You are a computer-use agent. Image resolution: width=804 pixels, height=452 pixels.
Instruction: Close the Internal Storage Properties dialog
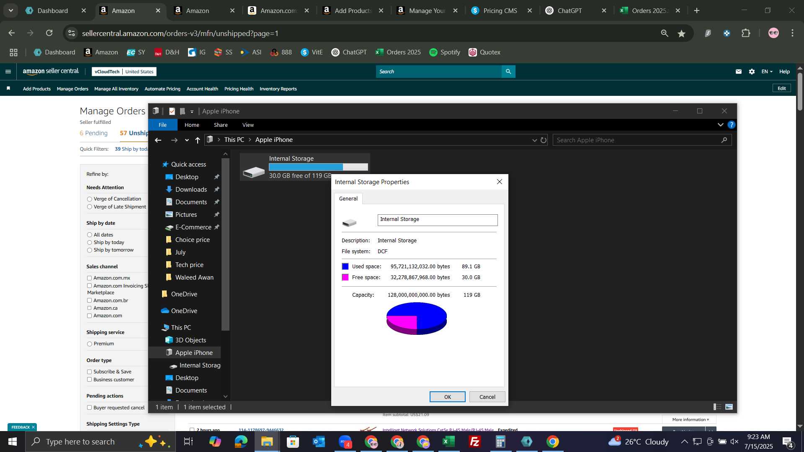pos(499,182)
